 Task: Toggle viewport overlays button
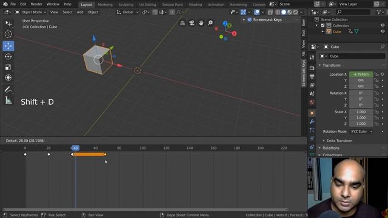pos(257,12)
